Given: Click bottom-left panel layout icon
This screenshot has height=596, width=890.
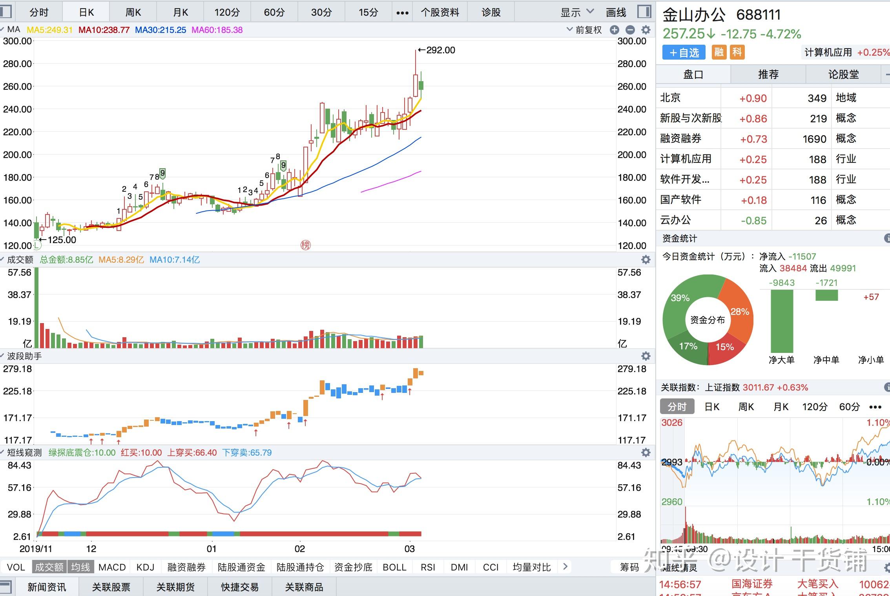Looking at the screenshot, I should pyautogui.click(x=5, y=587).
